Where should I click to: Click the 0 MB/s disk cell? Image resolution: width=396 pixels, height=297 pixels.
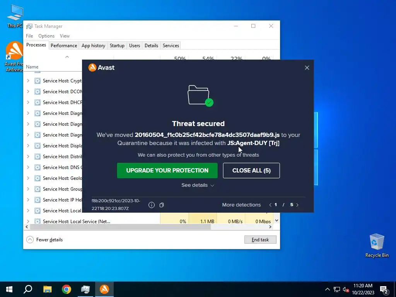231,221
